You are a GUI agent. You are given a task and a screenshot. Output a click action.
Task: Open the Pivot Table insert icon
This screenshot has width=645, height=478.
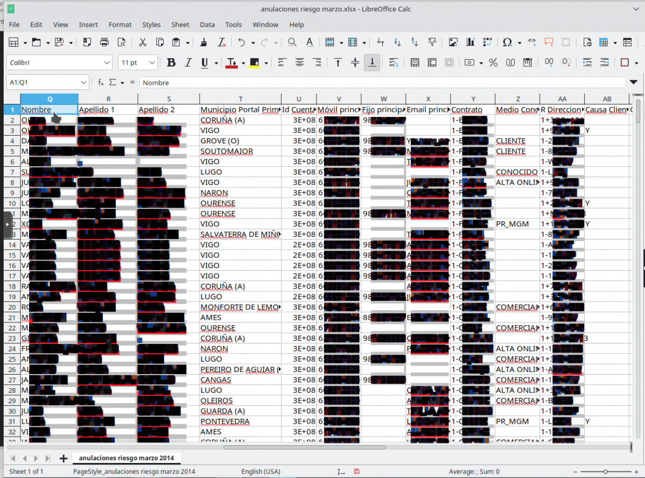click(487, 42)
